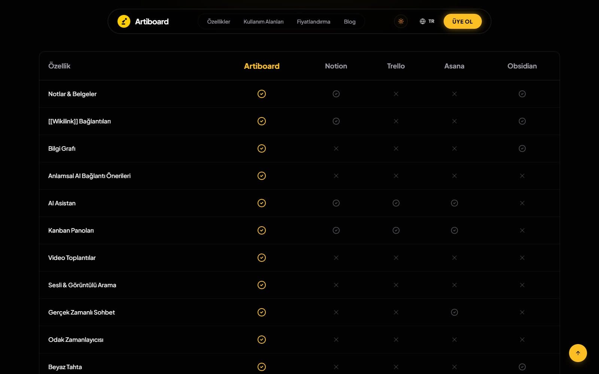This screenshot has height=374, width=599.
Task: Select the Notlar & Belgeler row label
Action: (x=72, y=94)
